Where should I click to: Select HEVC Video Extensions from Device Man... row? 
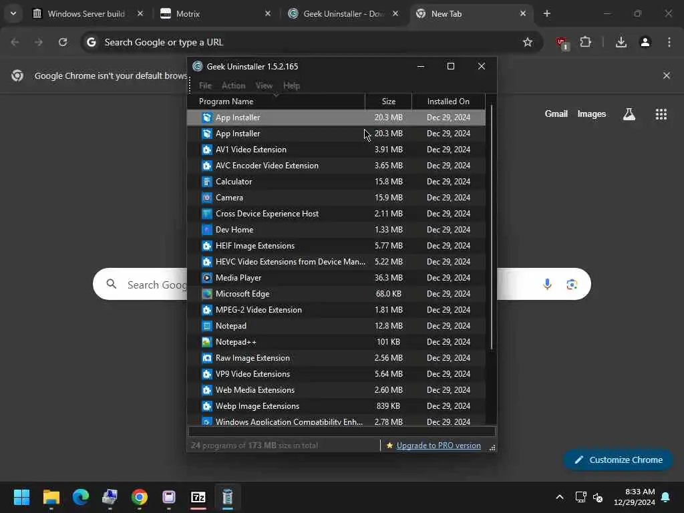[x=337, y=262]
